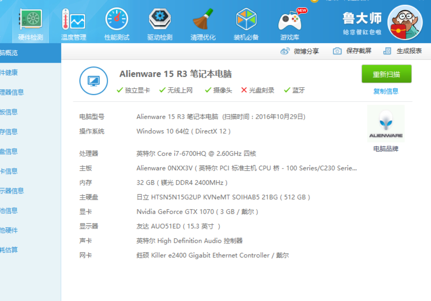This screenshot has width=431, height=301.
Task: Click the 电脑型号 value with scan date
Action: [x=221, y=117]
